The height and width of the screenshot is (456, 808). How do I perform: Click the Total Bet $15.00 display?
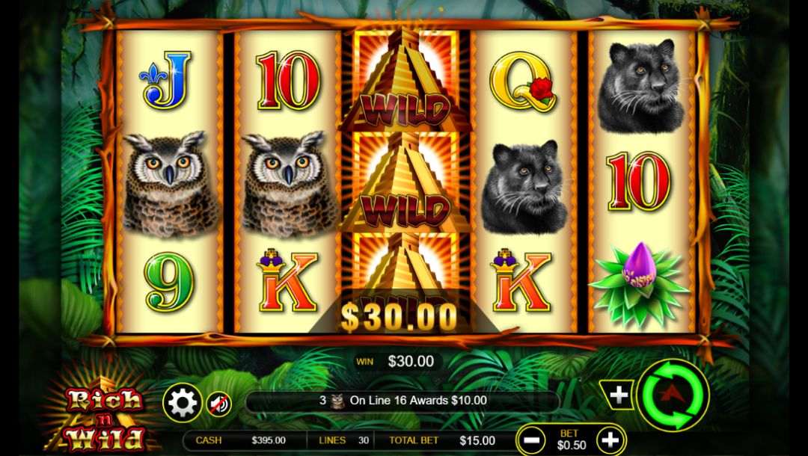442,440
